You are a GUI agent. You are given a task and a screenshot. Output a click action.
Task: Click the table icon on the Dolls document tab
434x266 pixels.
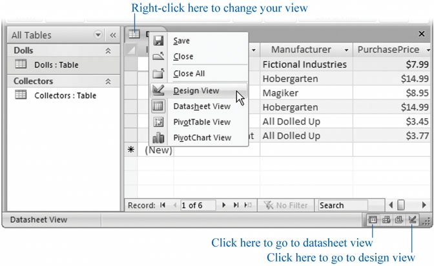tap(134, 34)
